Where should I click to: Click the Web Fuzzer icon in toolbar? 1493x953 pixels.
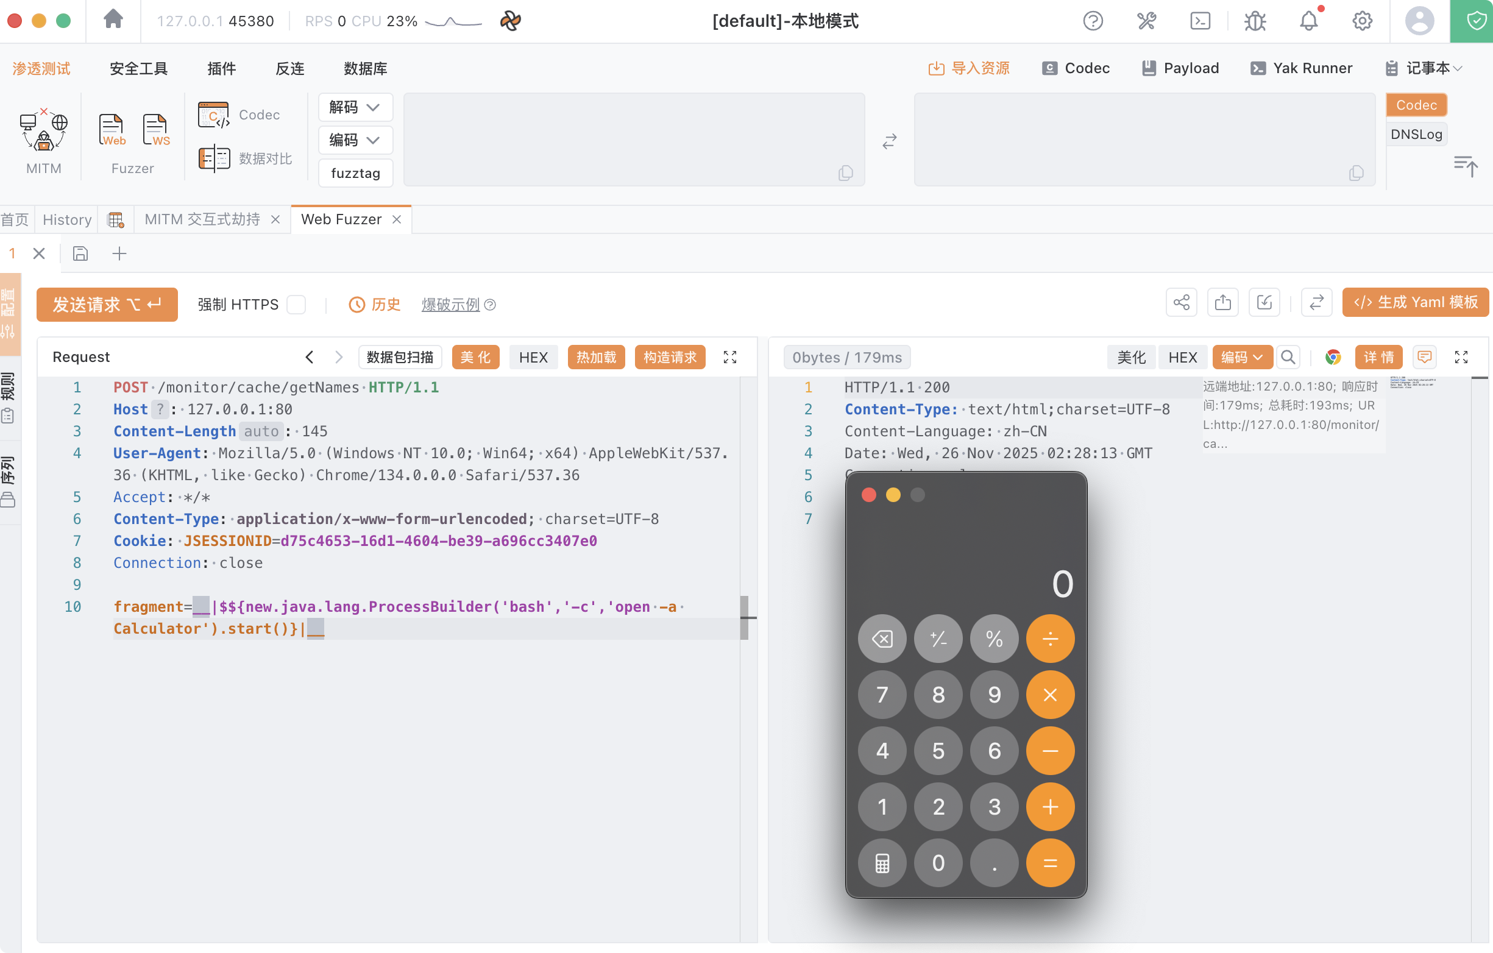[112, 130]
